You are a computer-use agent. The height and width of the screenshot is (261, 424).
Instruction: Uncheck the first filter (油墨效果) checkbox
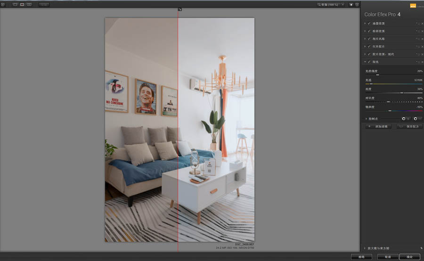pos(369,24)
